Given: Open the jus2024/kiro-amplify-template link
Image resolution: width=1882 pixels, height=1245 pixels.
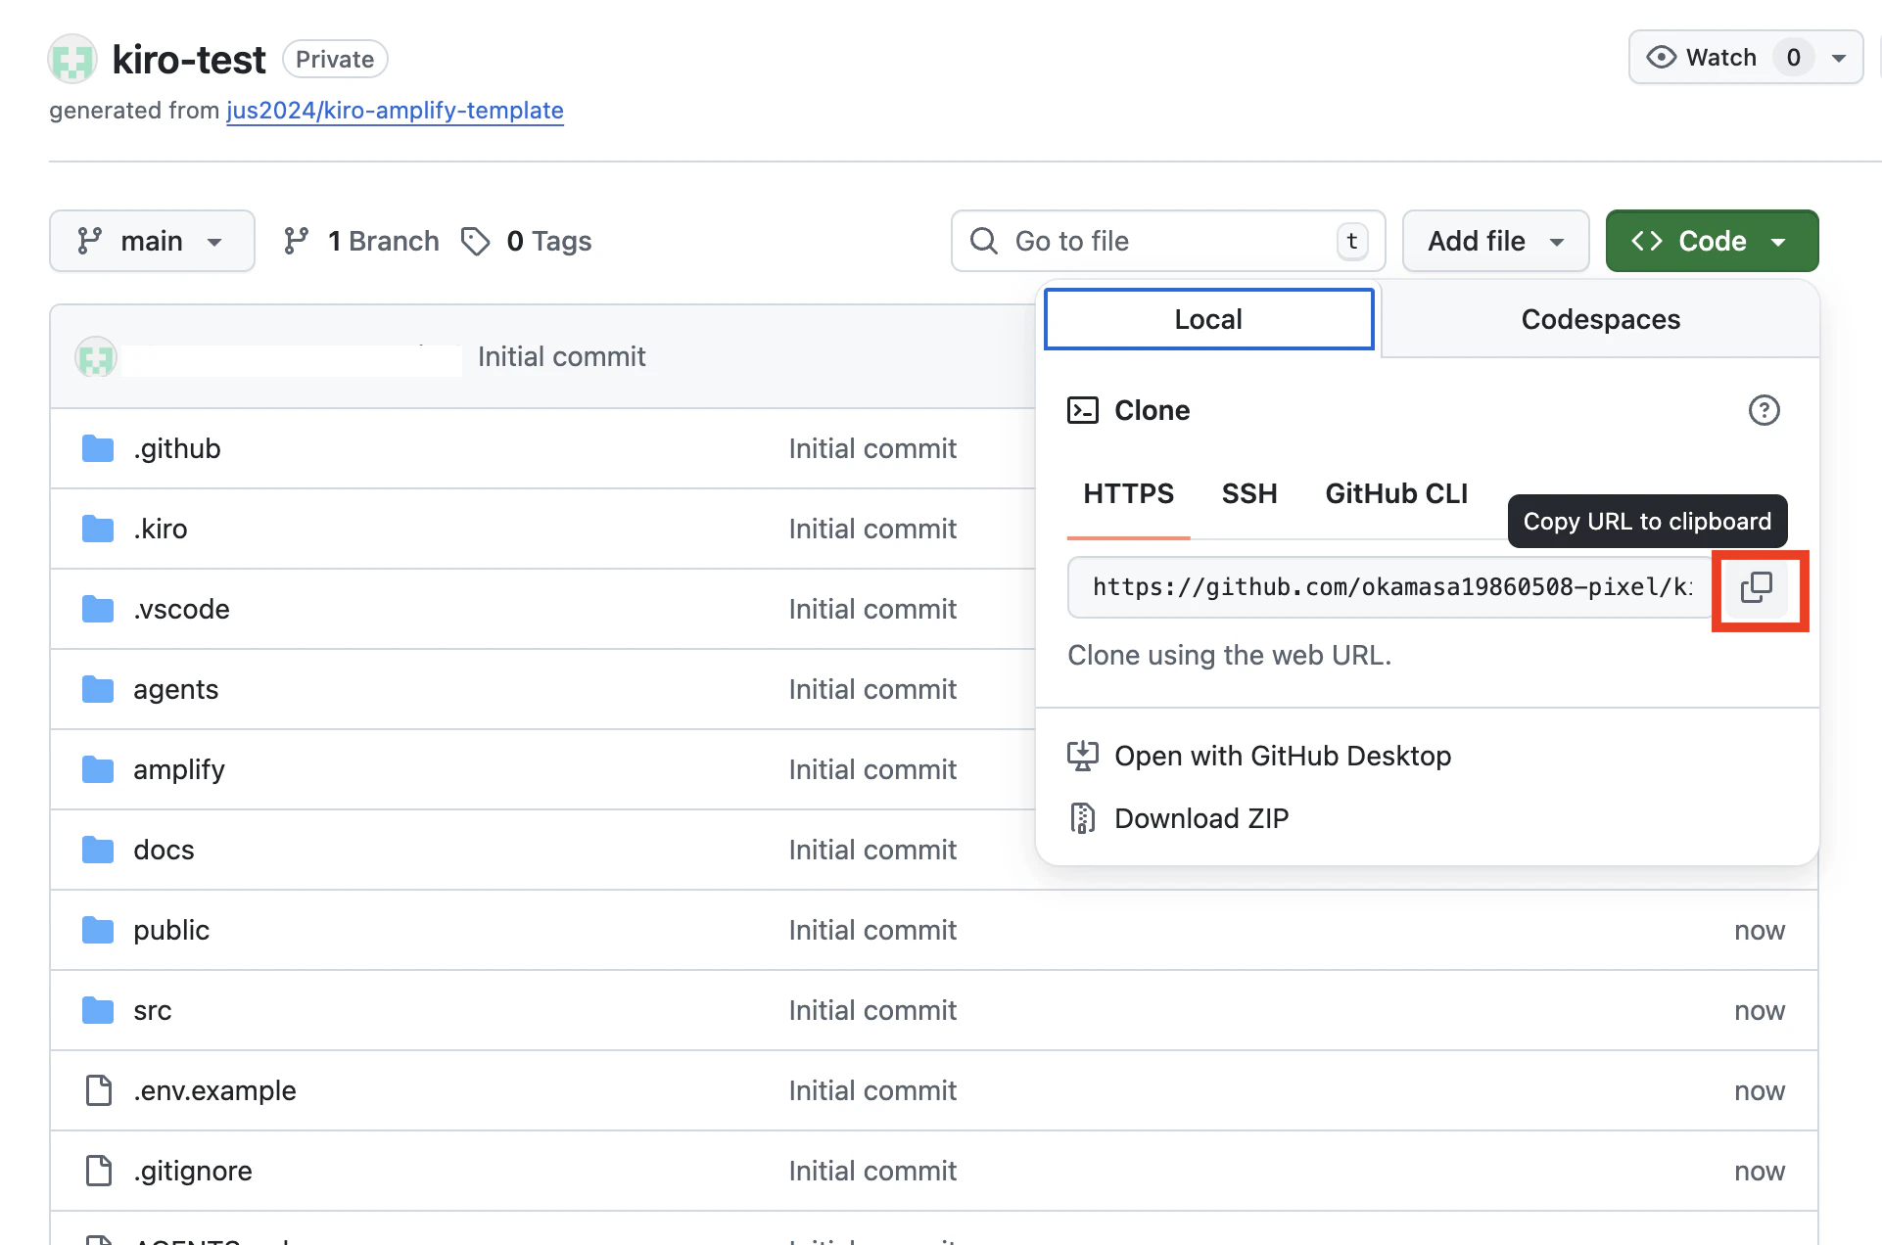Looking at the screenshot, I should (395, 111).
